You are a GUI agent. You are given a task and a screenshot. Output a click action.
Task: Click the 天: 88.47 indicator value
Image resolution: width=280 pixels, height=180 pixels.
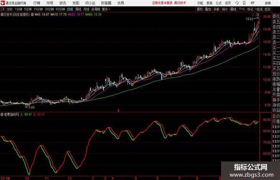click(x=39, y=114)
